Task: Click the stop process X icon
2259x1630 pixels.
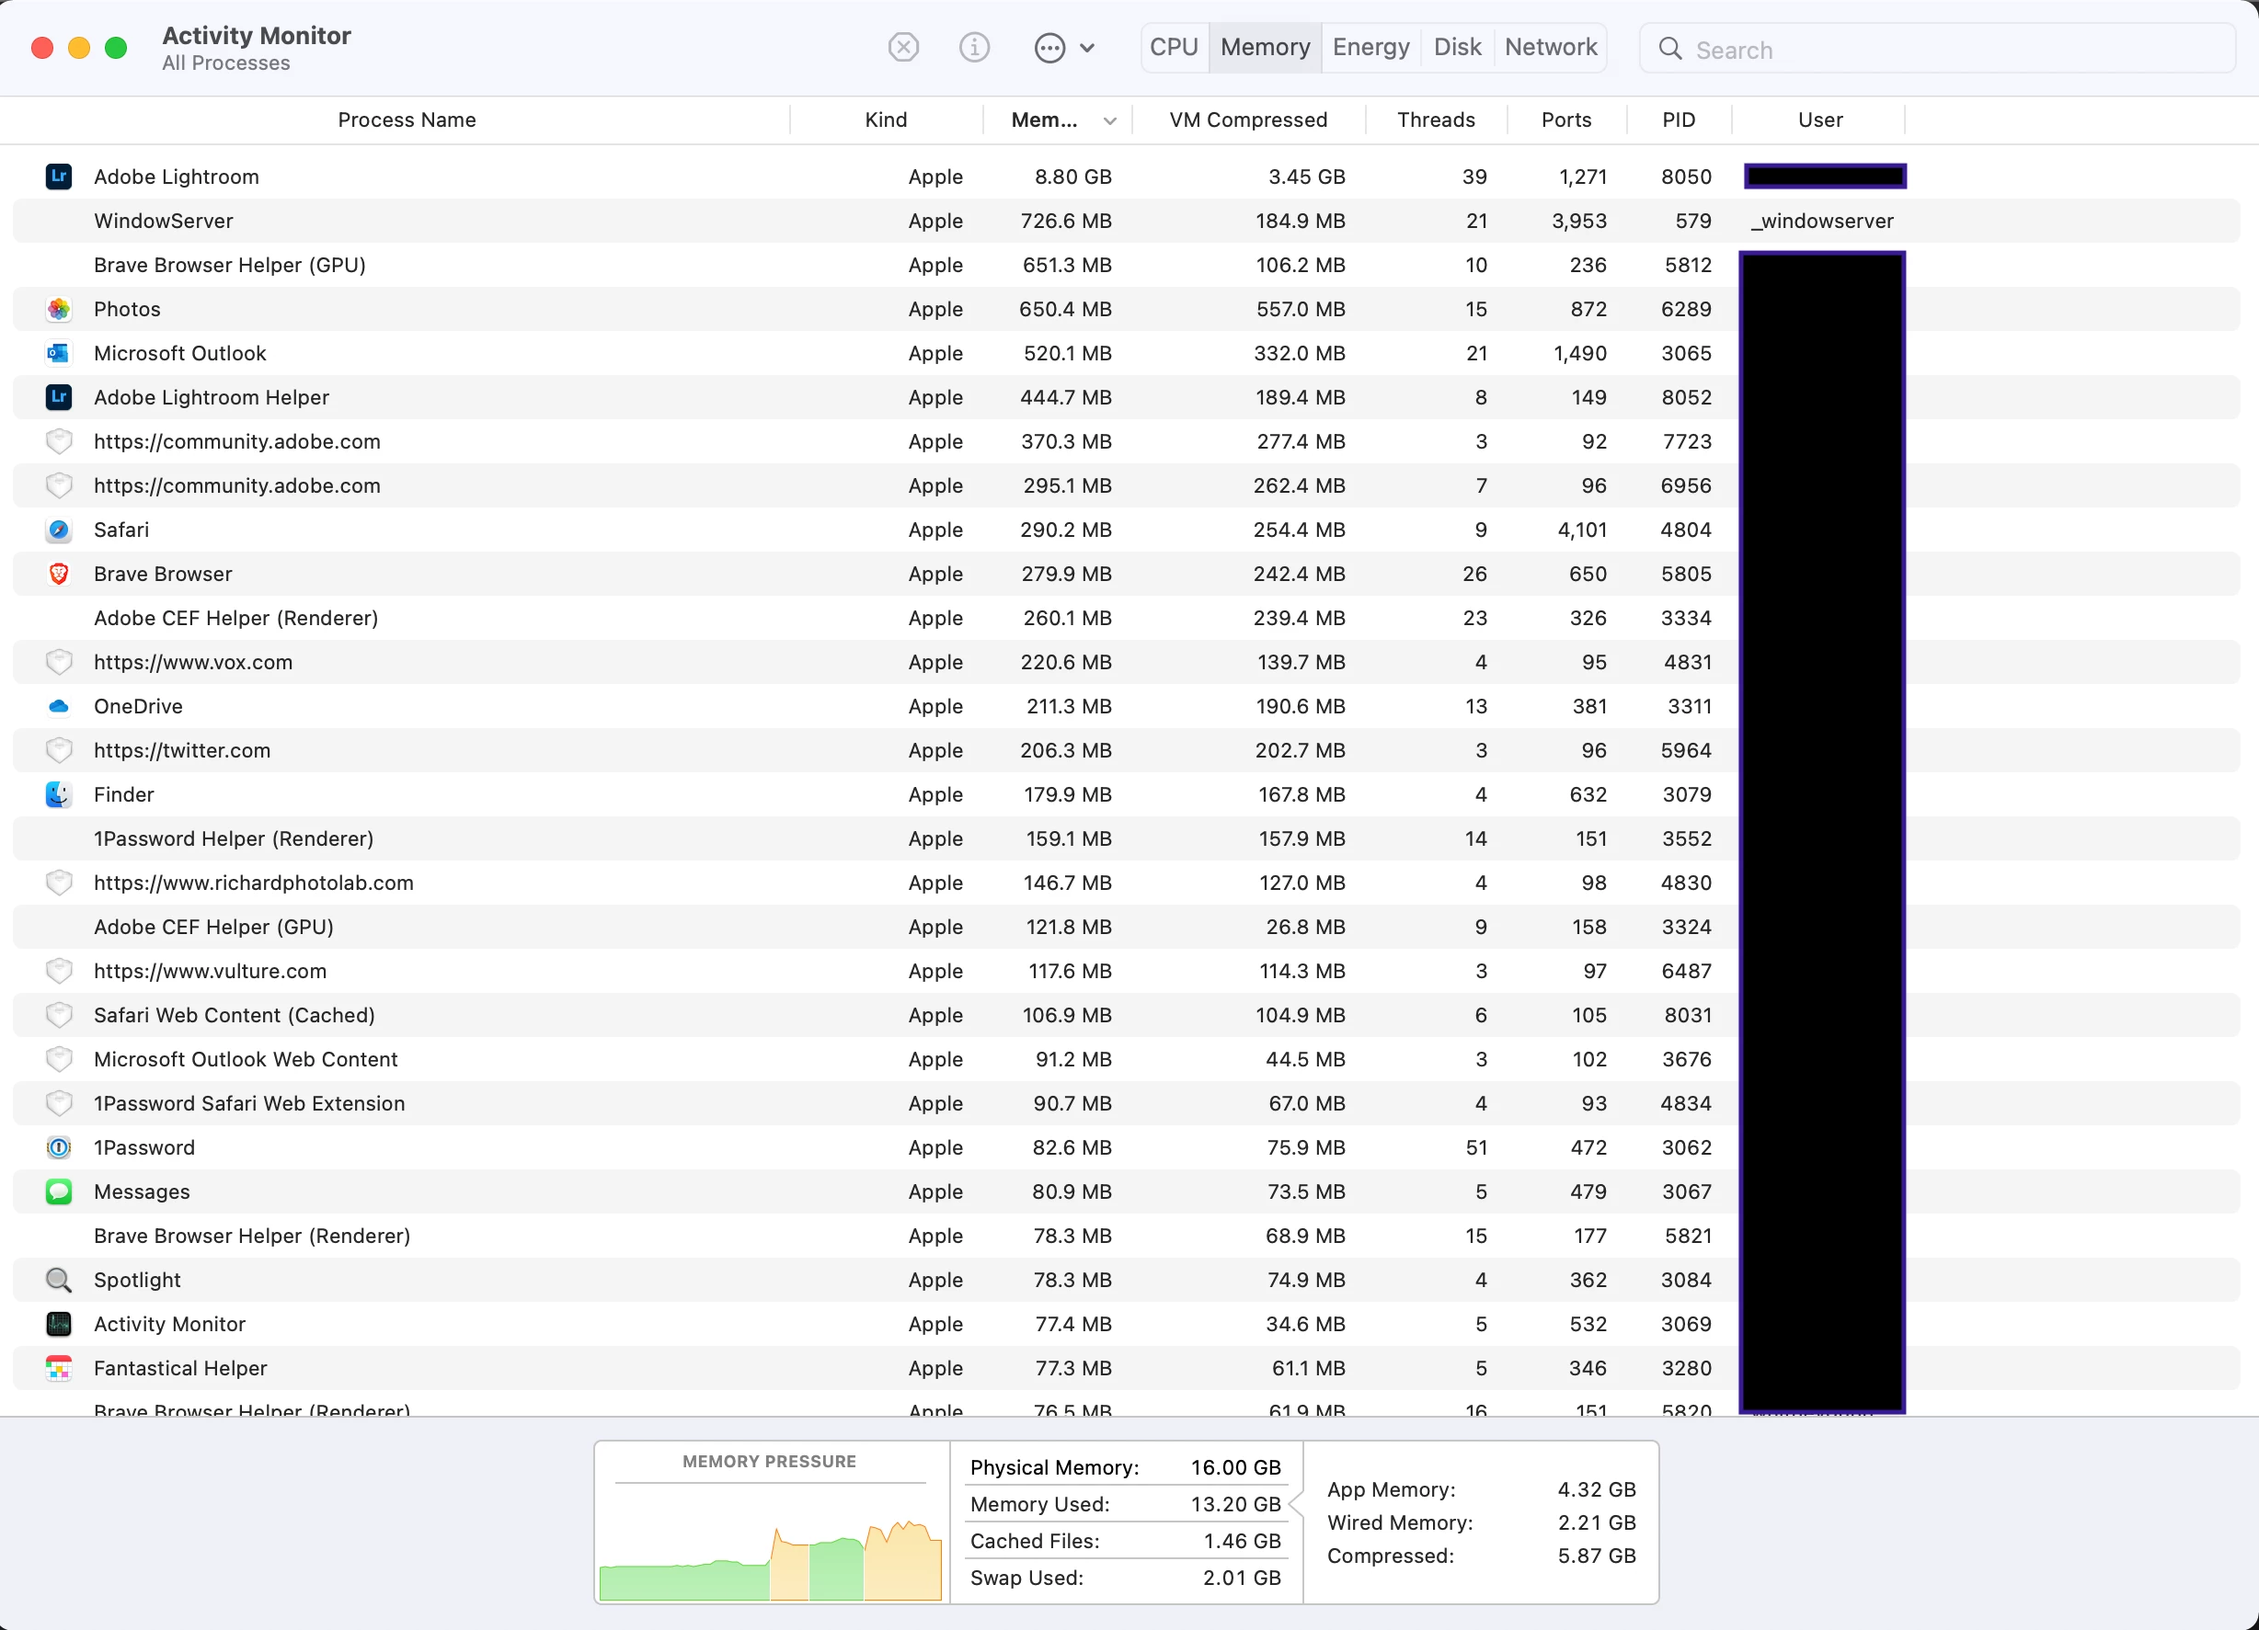Action: [902, 48]
